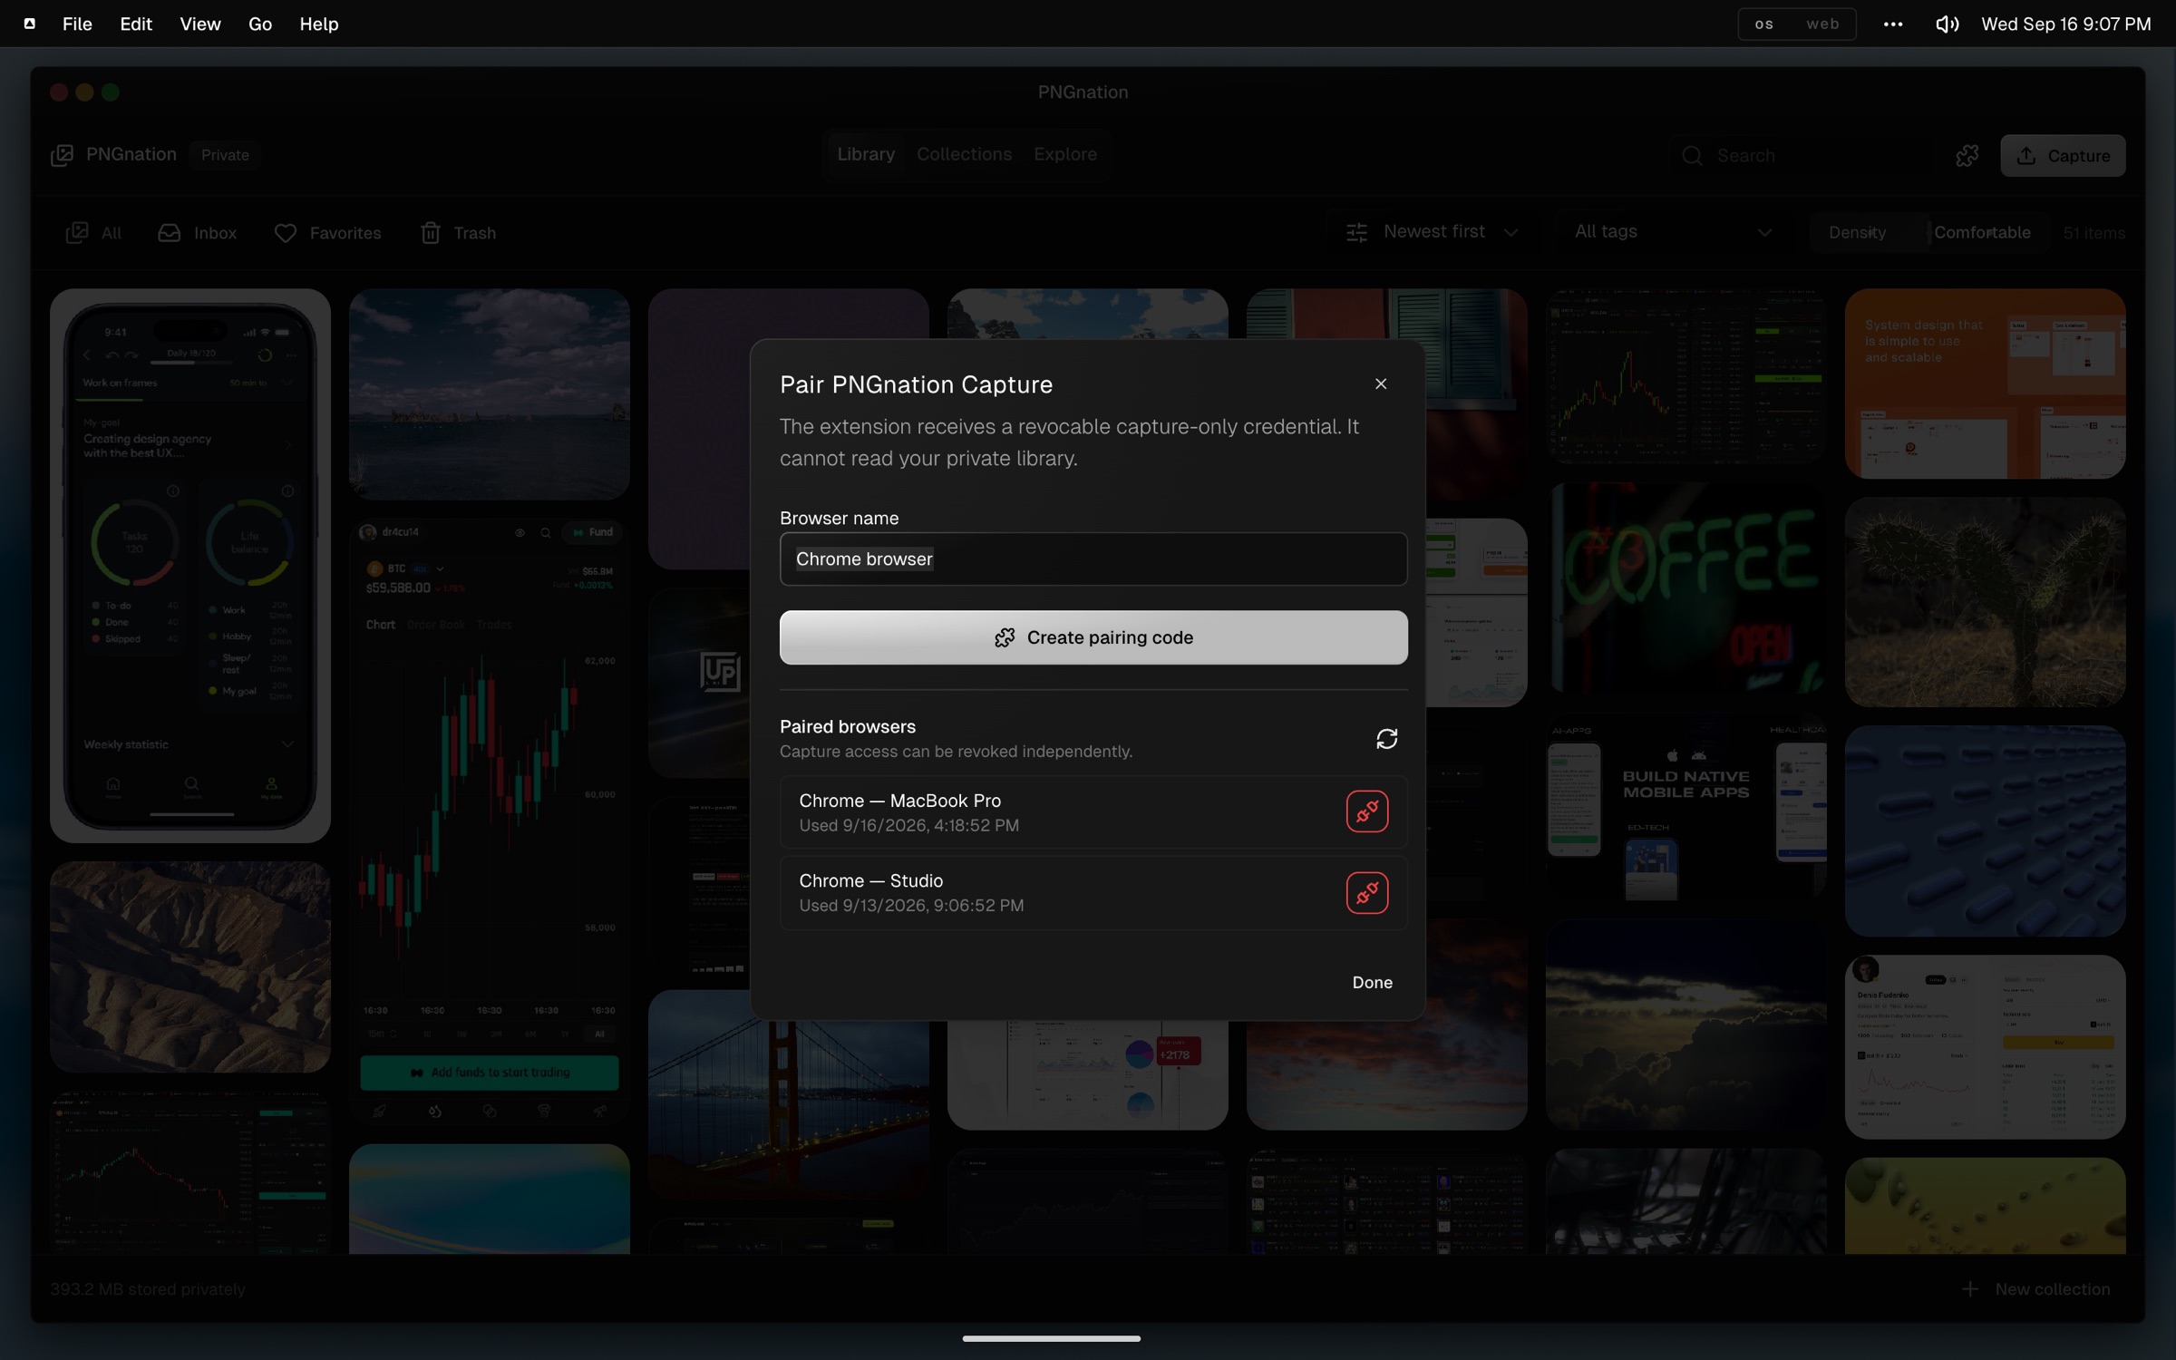Open the BTC trading chart thumbnail
2176x1360 pixels.
[490, 821]
